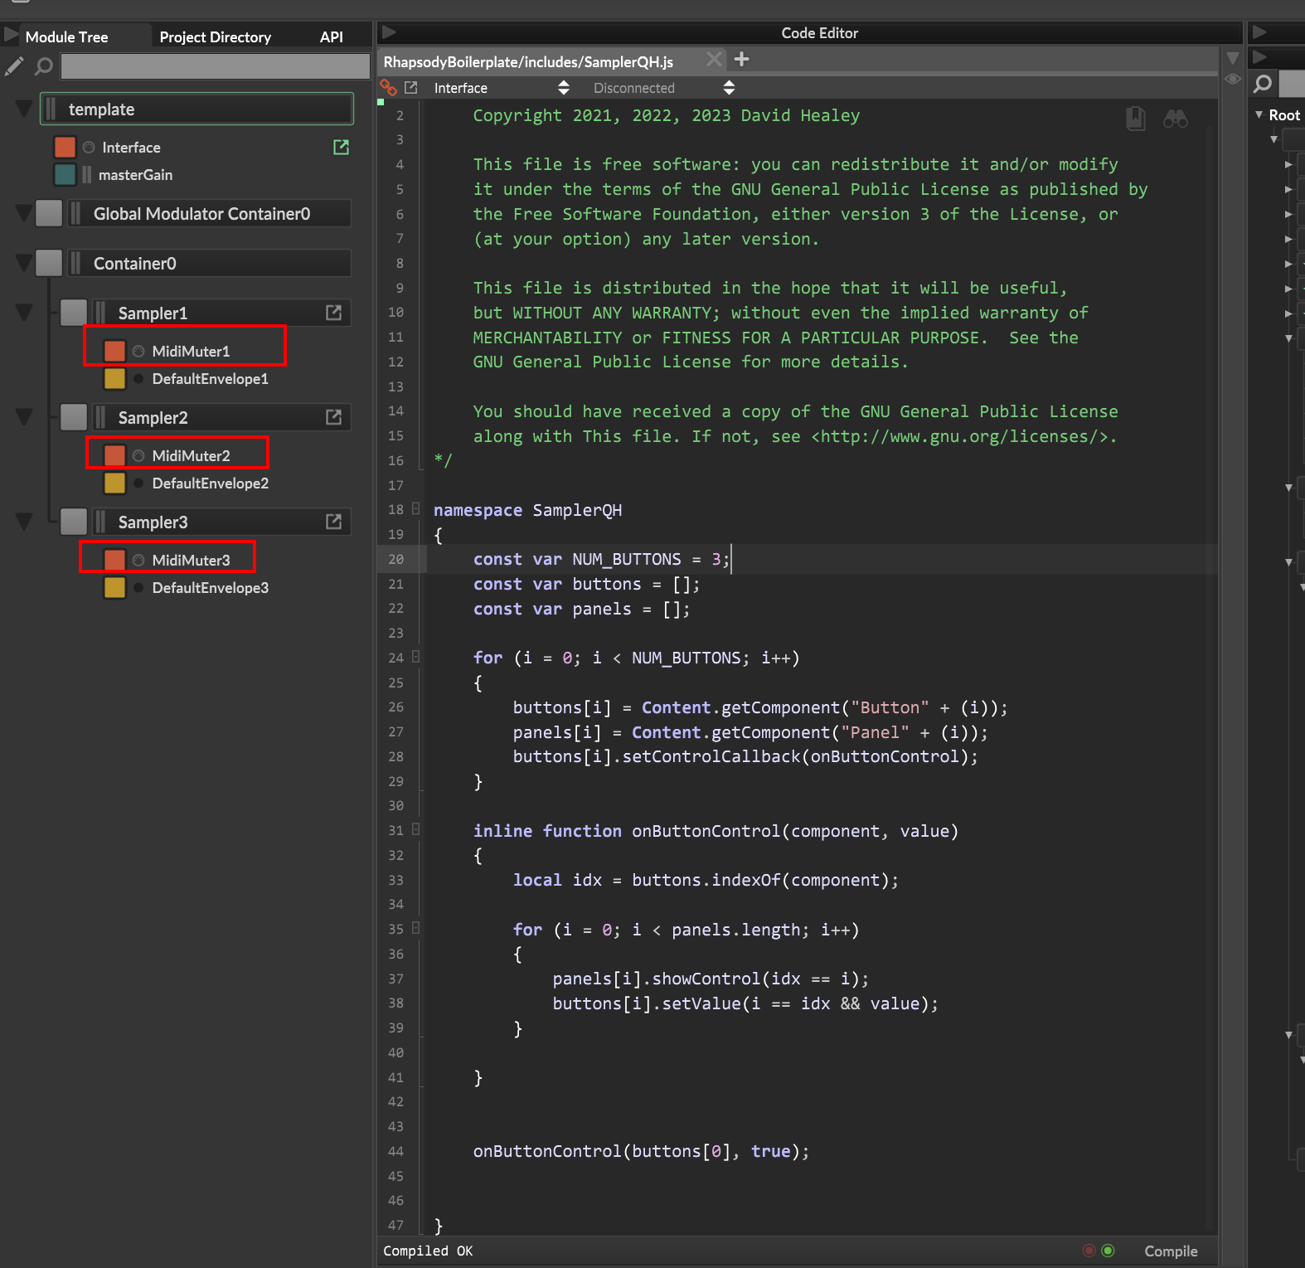Viewport: 1305px width, 1268px height.
Task: Click DefaultEnvelope1 yellow color swatch
Action: pyautogui.click(x=114, y=379)
